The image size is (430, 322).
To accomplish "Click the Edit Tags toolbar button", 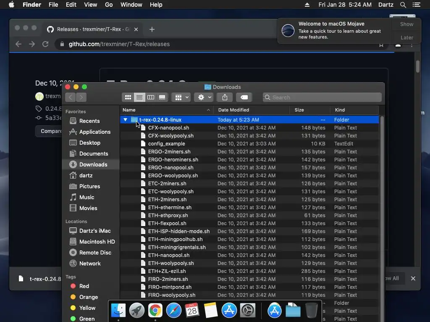I will (244, 97).
